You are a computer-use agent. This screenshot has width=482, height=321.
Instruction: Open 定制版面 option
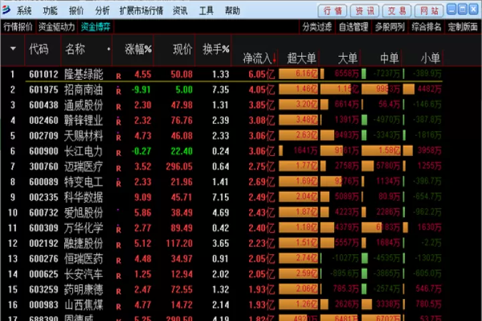[x=463, y=27]
